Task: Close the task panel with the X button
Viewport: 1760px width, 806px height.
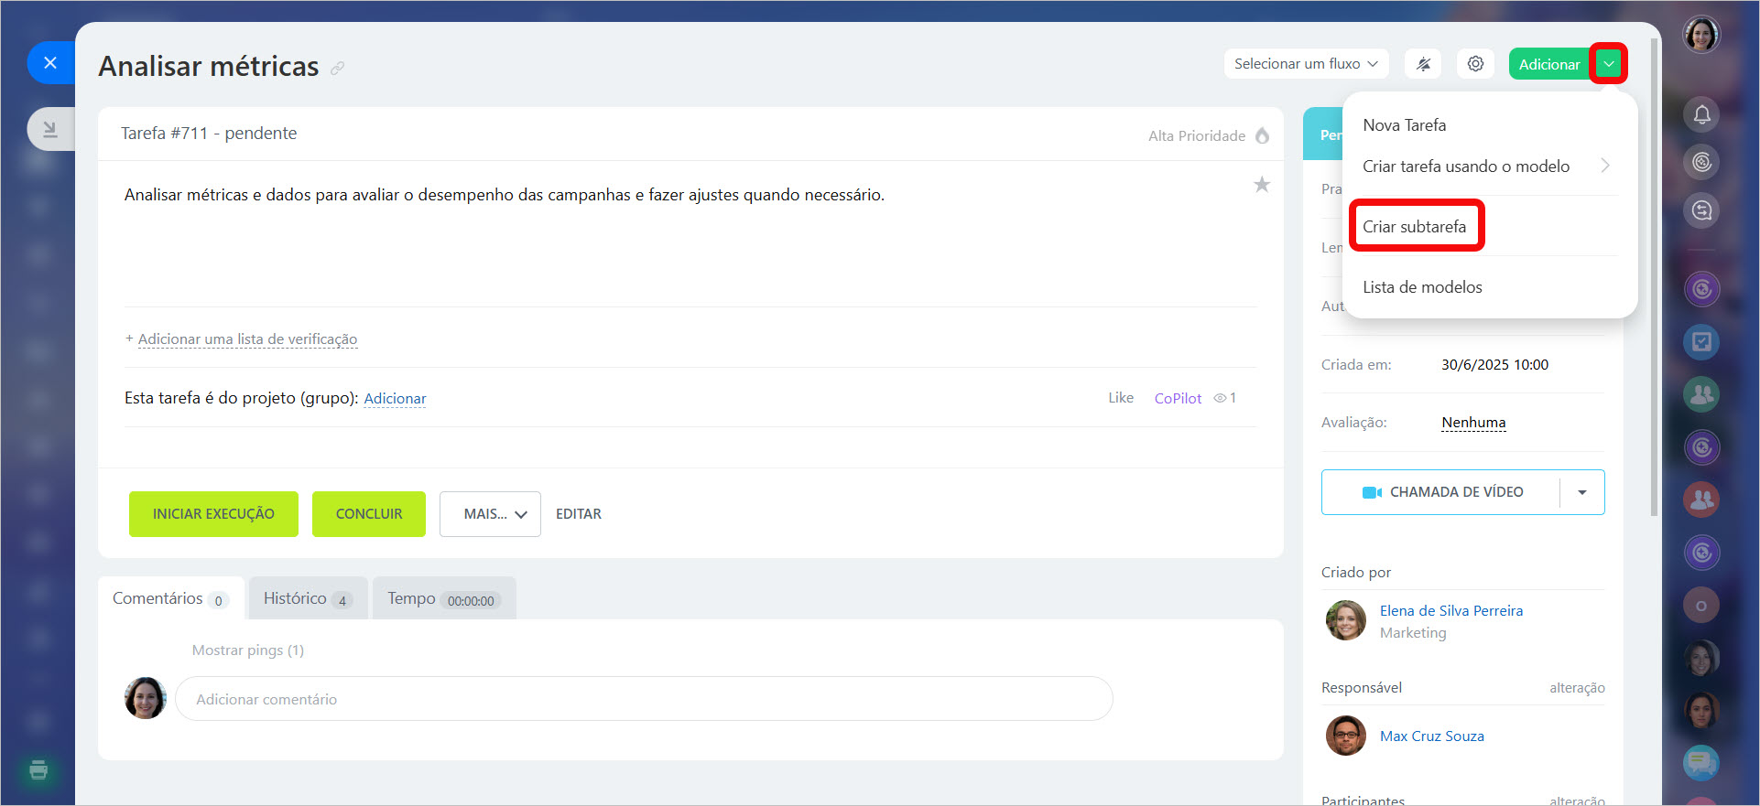Action: [50, 63]
